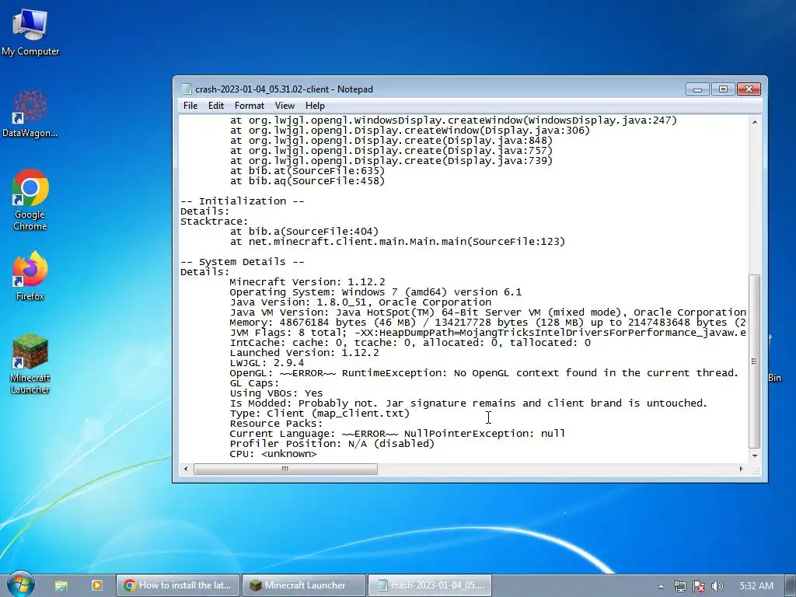
Task: Click the volume speaker tray icon
Action: click(717, 586)
